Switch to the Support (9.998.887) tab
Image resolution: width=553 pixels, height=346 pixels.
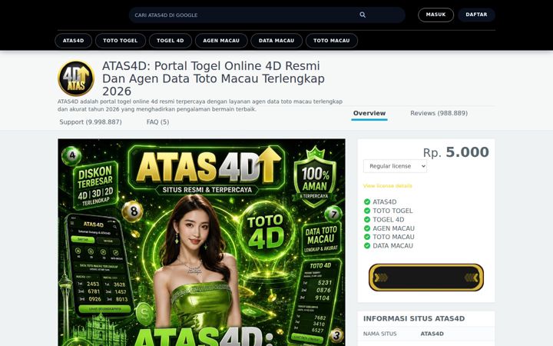pyautogui.click(x=91, y=122)
